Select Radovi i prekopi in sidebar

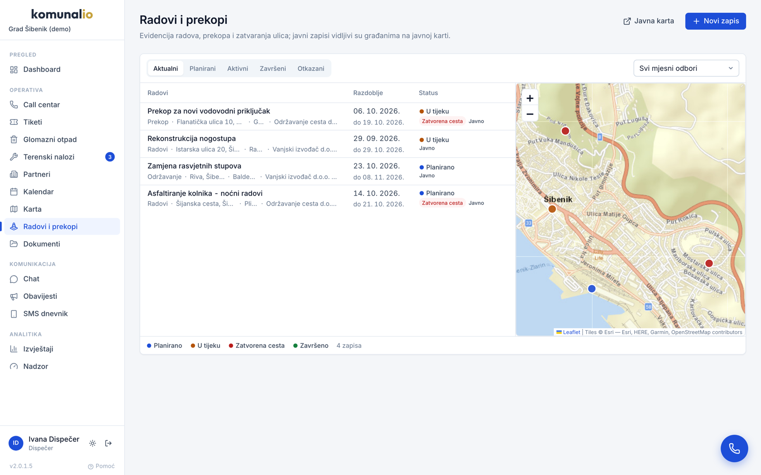(x=62, y=227)
